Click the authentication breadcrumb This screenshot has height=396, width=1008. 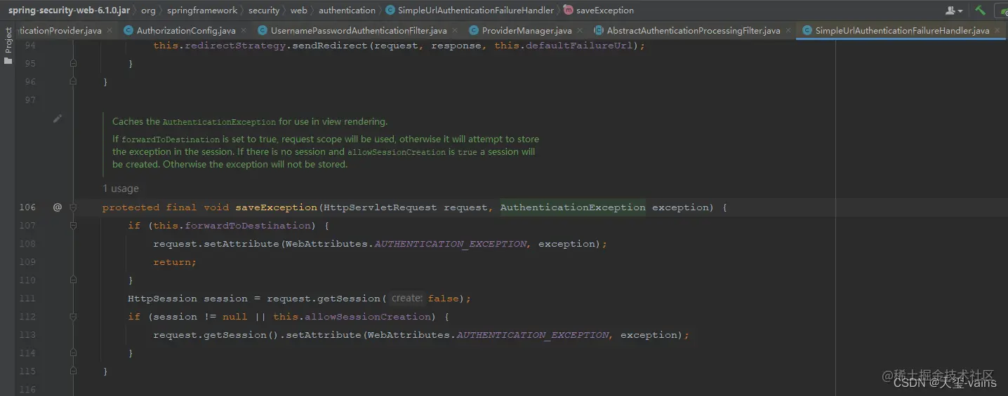[347, 11]
